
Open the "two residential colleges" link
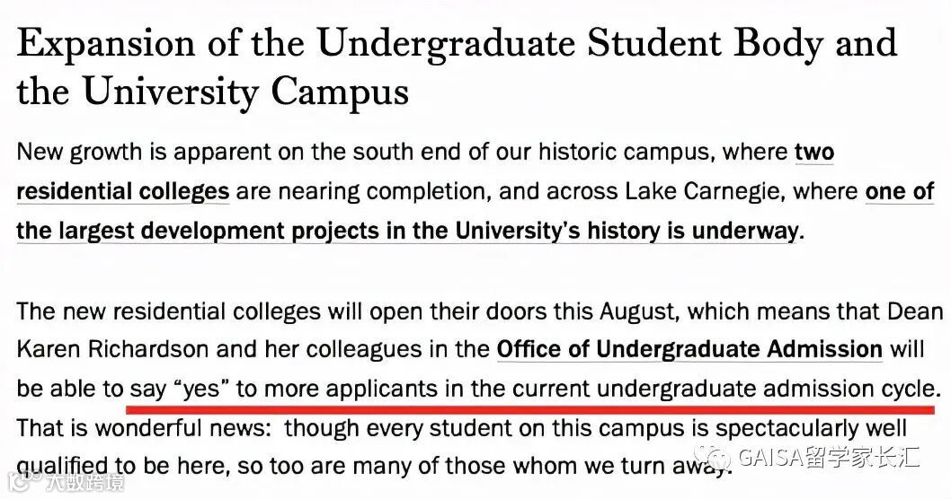pos(123,191)
